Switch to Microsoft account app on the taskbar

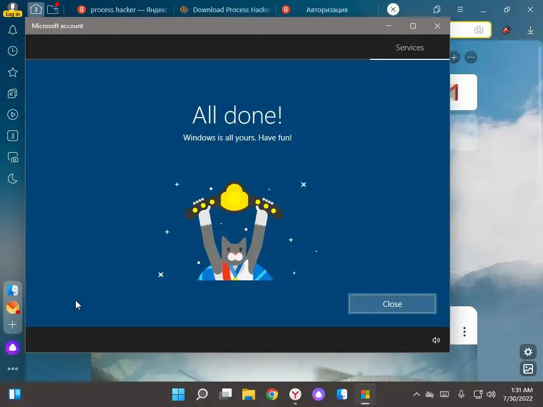point(365,394)
